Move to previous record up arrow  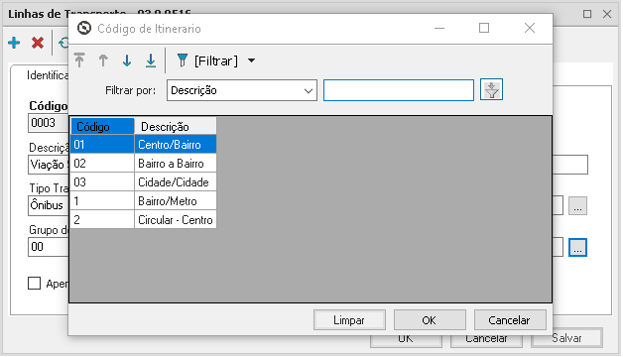pyautogui.click(x=103, y=60)
